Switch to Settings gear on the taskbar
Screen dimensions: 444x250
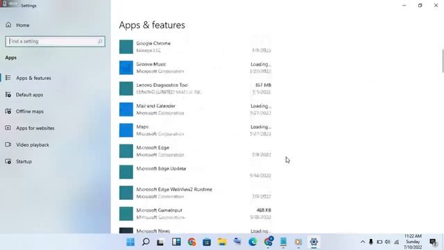coord(314,242)
